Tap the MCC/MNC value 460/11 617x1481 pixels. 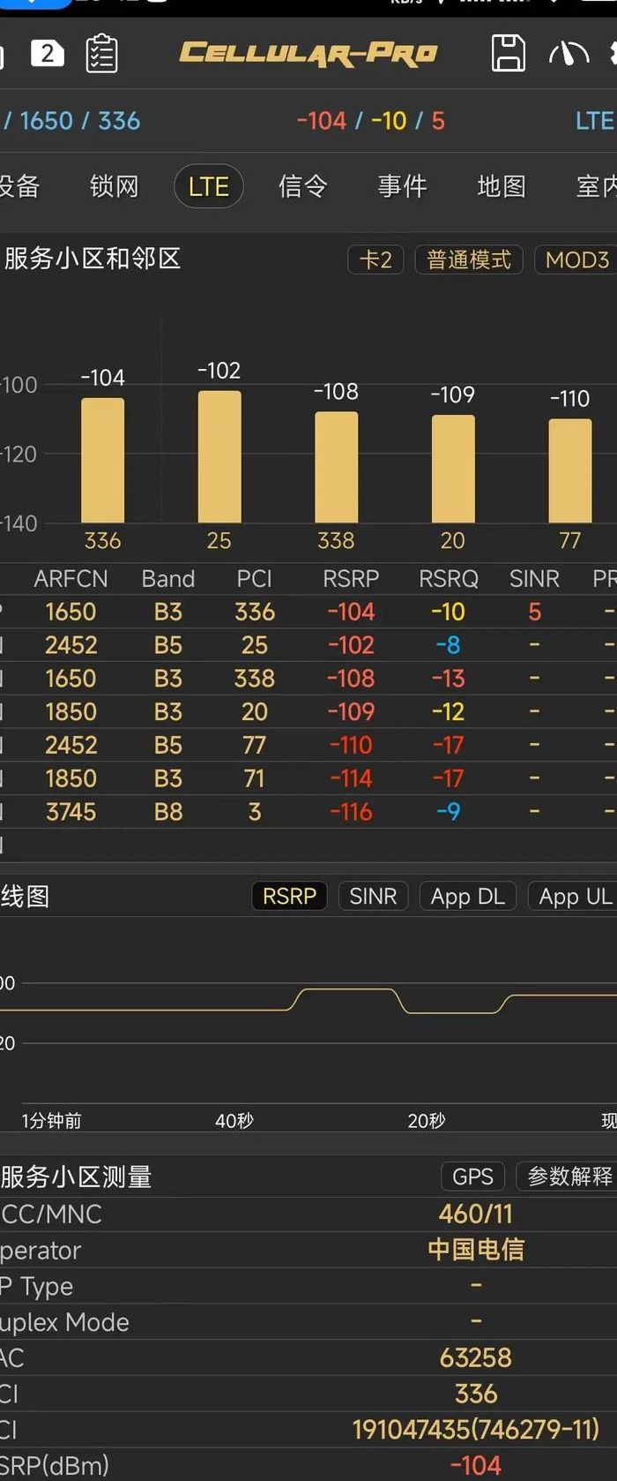tap(475, 1214)
